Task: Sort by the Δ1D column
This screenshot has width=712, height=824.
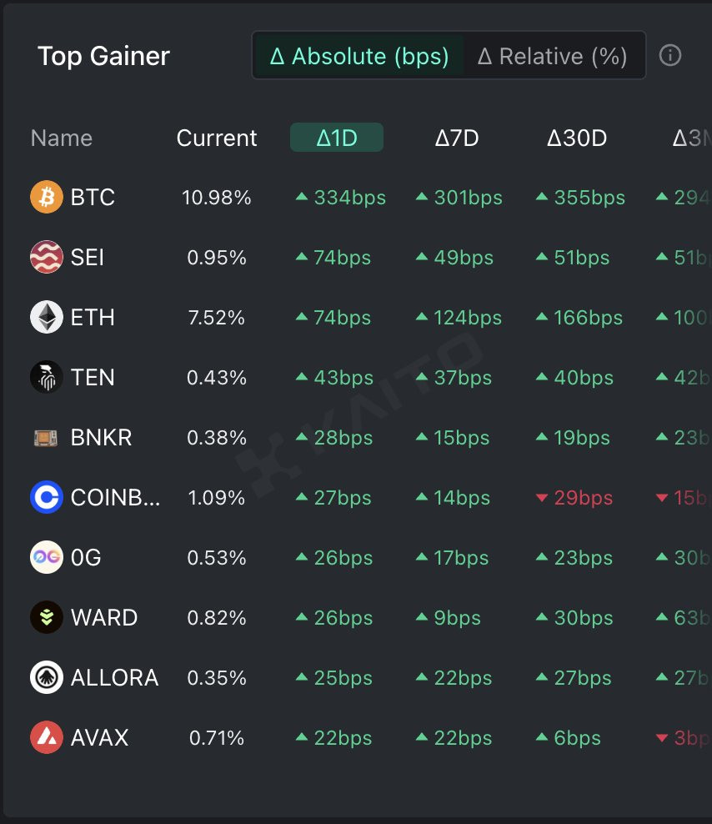Action: [x=337, y=138]
